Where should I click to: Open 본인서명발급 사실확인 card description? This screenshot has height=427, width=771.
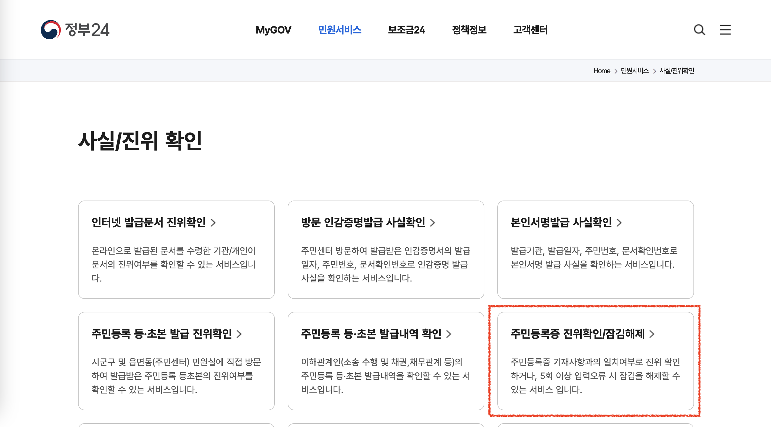[594, 257]
